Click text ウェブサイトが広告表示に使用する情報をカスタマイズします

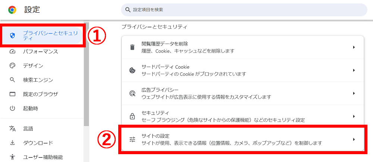(206, 97)
